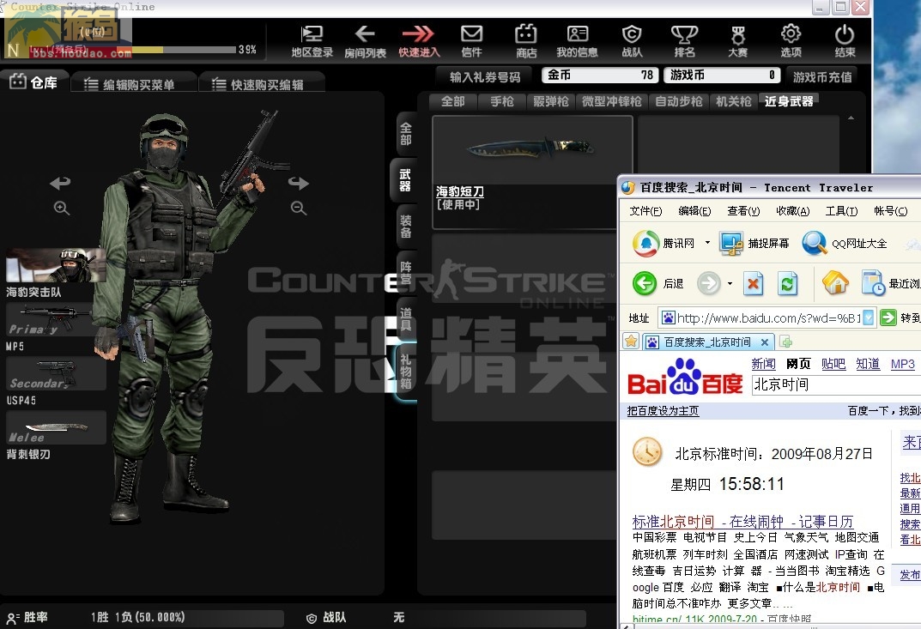Click the 输入礼券号码 button

click(x=485, y=77)
